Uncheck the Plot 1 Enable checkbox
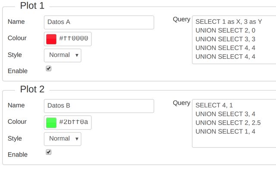This screenshot has height=169, width=276. tap(49, 68)
